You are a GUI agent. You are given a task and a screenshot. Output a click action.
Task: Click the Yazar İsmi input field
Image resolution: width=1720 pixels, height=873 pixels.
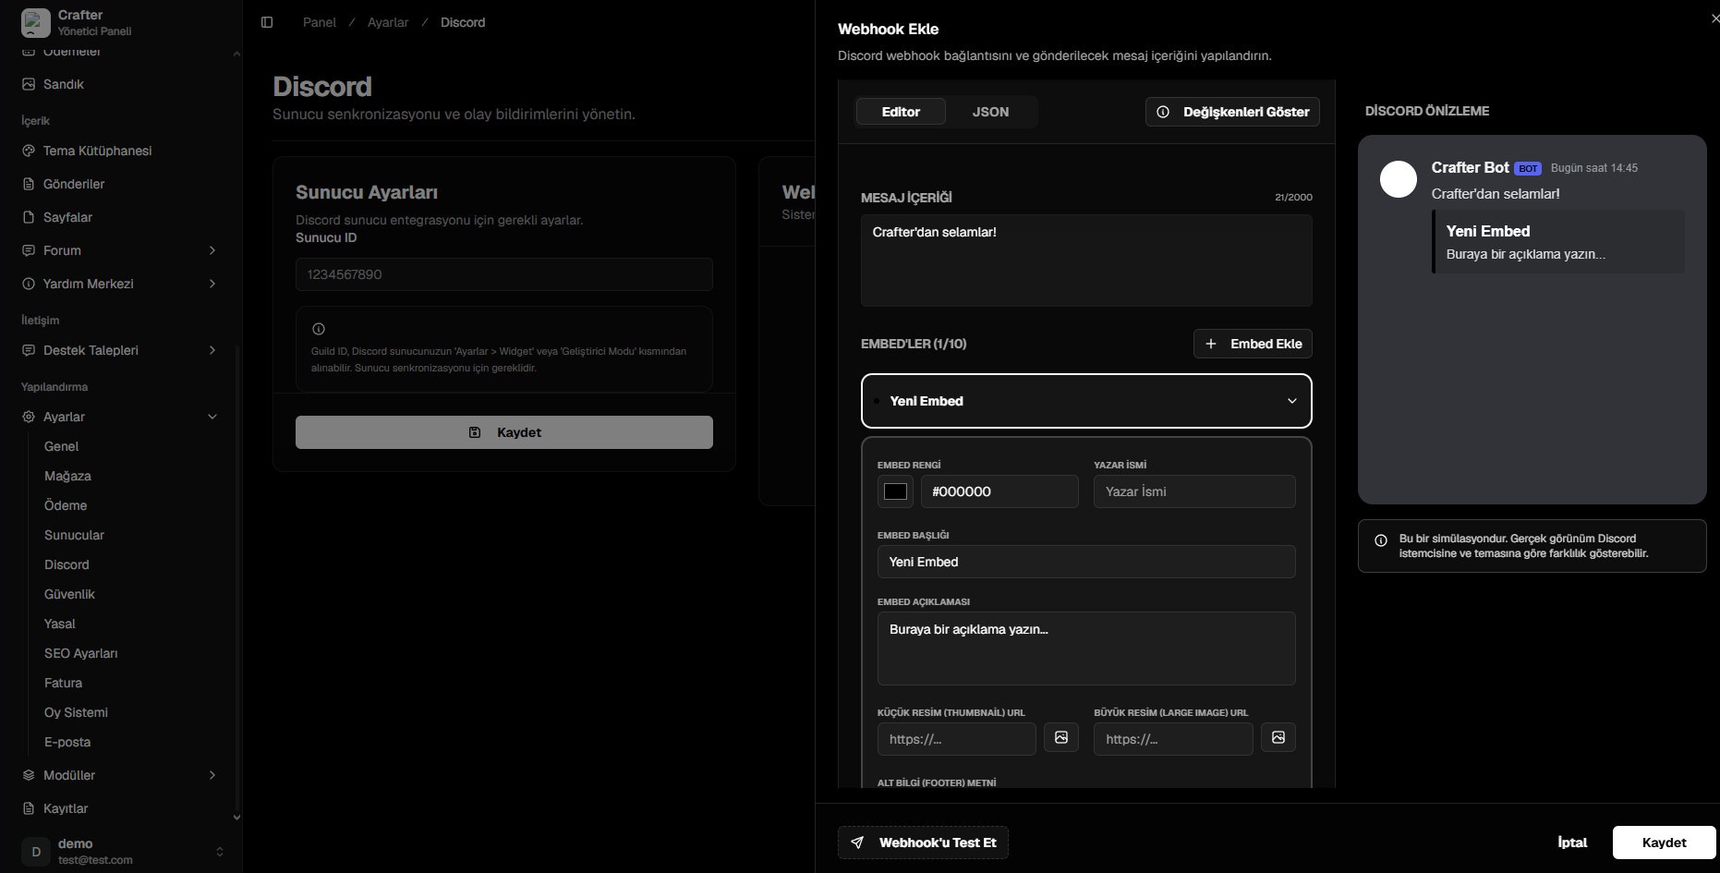(x=1194, y=491)
